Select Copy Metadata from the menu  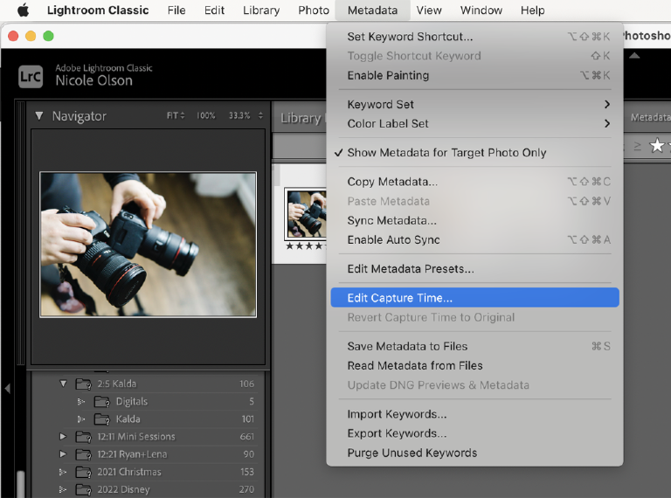pos(392,182)
